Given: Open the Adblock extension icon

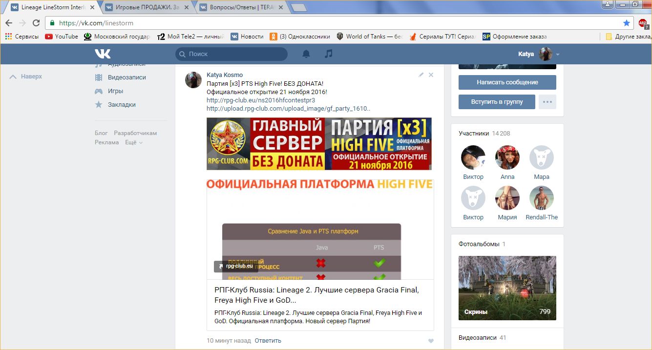Looking at the screenshot, I should pos(643,23).
